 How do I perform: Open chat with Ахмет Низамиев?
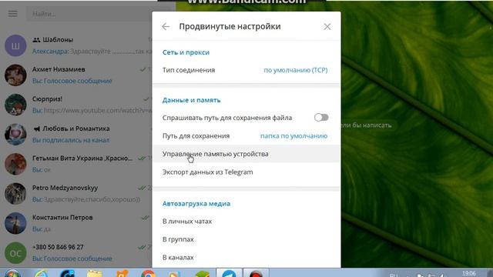tap(76, 75)
